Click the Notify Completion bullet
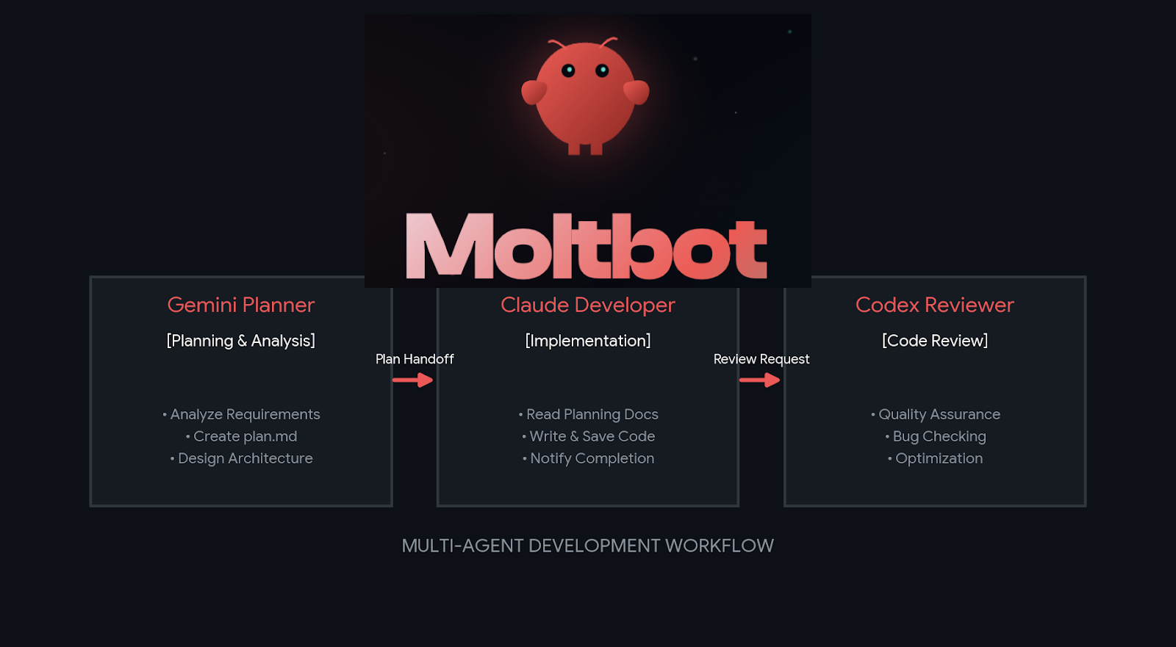Image resolution: width=1176 pixels, height=647 pixels. [588, 458]
